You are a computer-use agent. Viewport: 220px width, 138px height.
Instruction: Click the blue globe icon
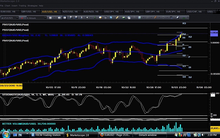[x=111, y=18]
